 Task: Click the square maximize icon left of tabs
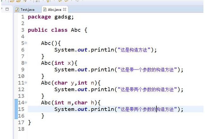point(7,9)
